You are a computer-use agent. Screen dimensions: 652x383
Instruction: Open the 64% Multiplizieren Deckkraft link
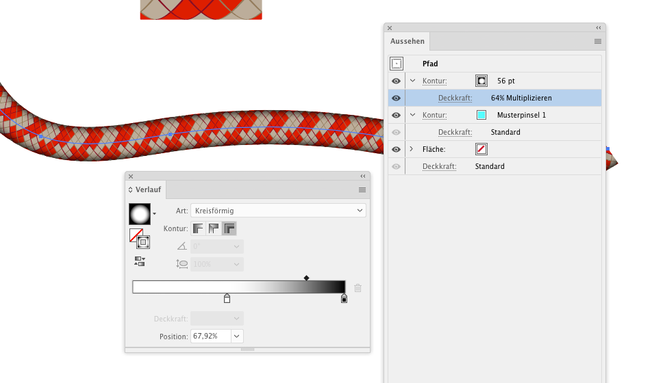455,98
